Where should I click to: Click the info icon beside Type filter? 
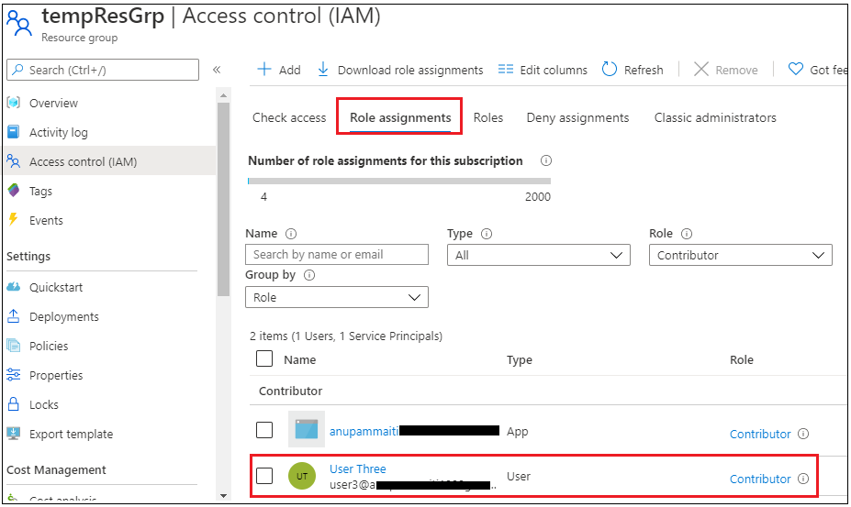tap(487, 234)
